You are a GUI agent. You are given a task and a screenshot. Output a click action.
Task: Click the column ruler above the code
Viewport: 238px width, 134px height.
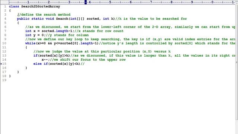coord(122,2)
